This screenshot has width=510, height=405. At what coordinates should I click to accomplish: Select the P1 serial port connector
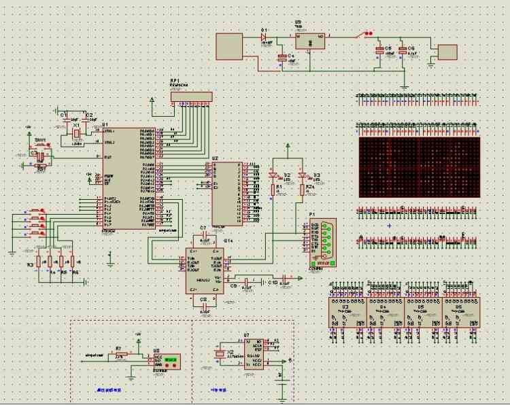[x=323, y=242]
